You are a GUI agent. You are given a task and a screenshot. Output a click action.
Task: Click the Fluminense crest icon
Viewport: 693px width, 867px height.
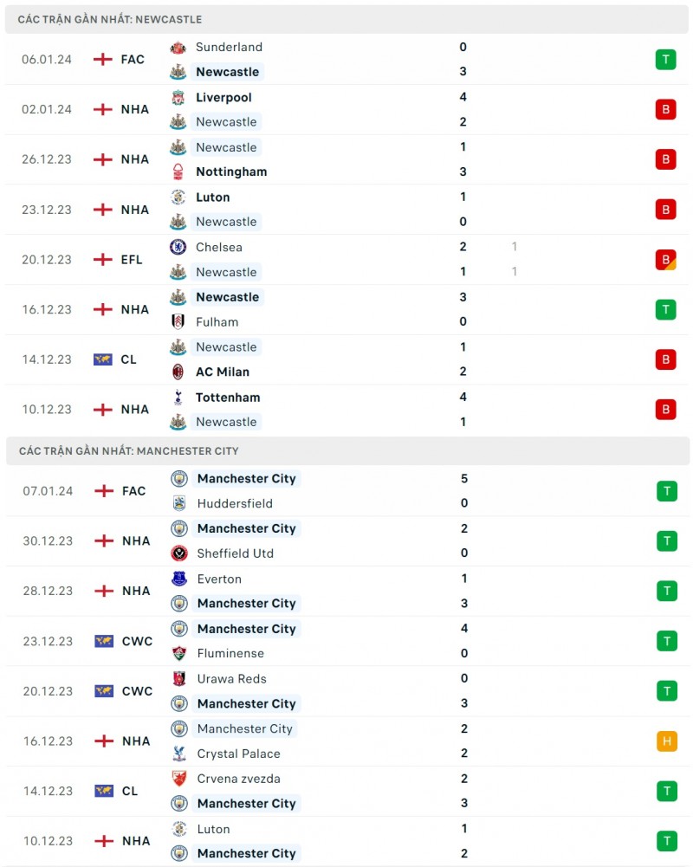pos(179,653)
